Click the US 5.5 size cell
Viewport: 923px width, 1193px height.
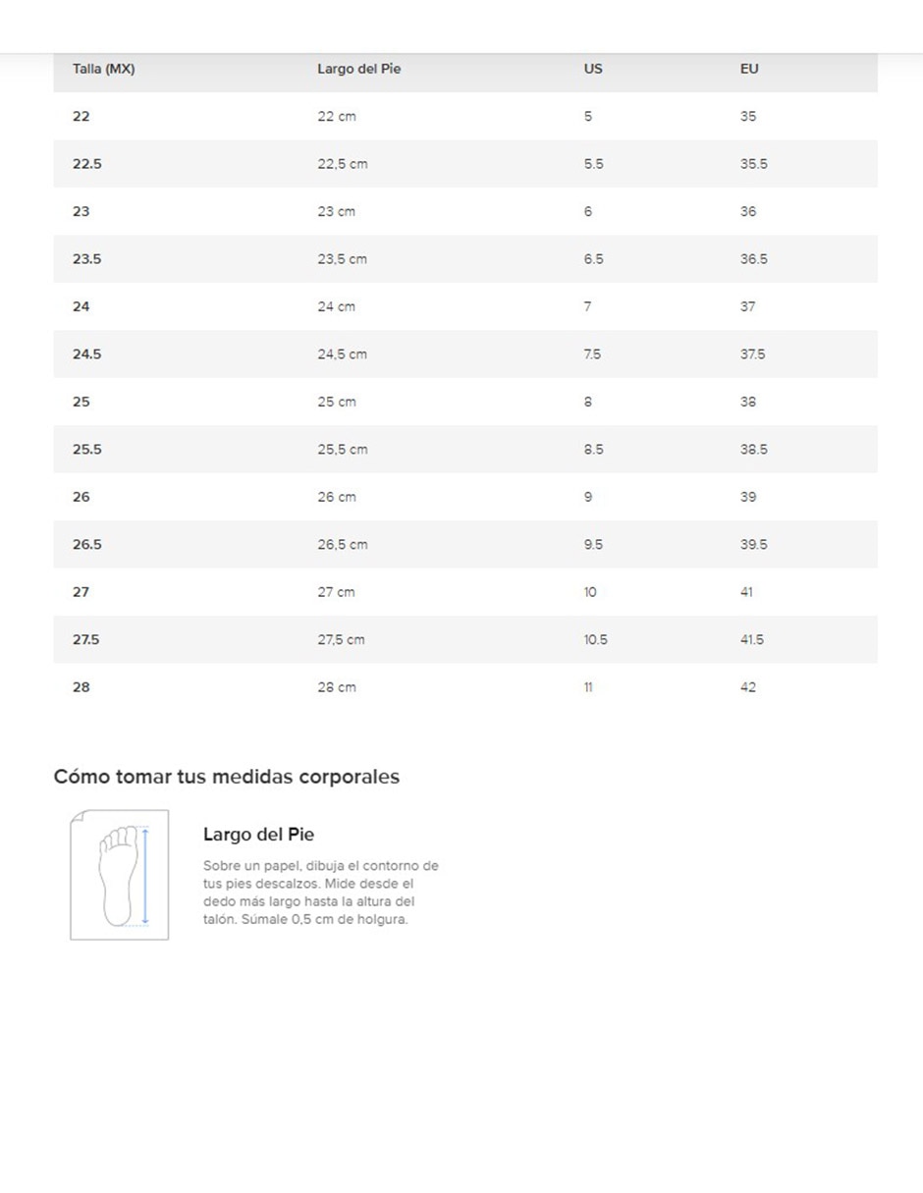tap(593, 164)
